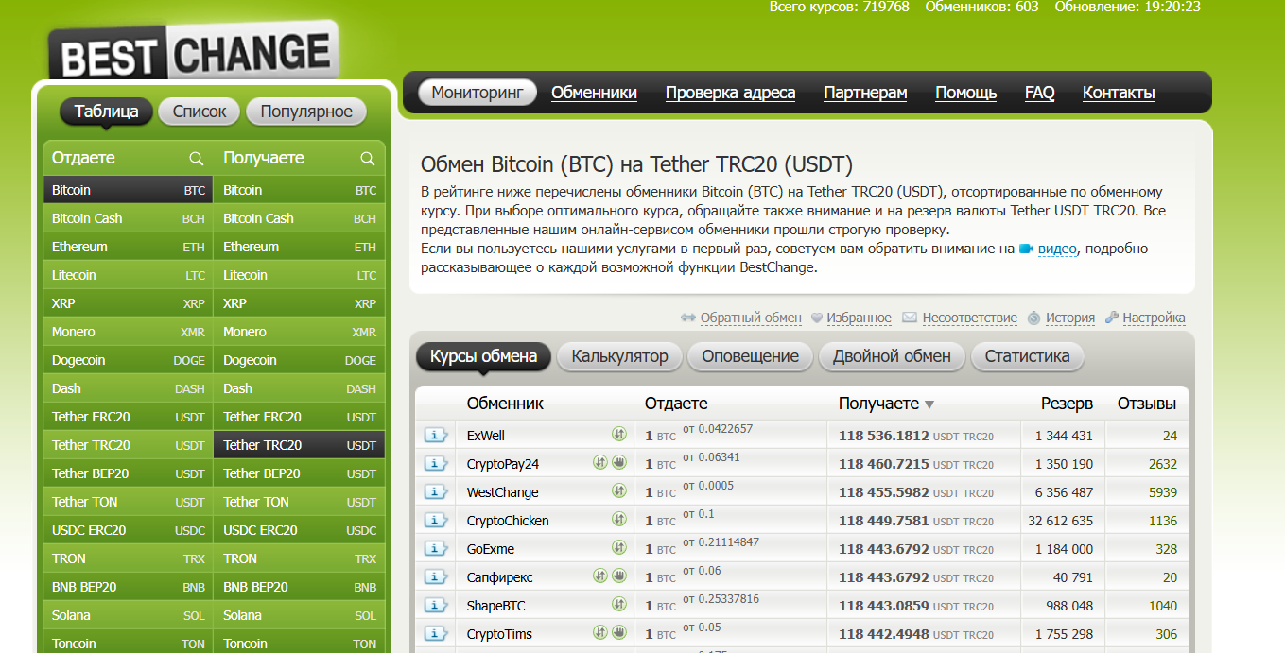The width and height of the screenshot is (1285, 653).
Task: Click the wrench icon beside Настройка
Action: (1112, 318)
